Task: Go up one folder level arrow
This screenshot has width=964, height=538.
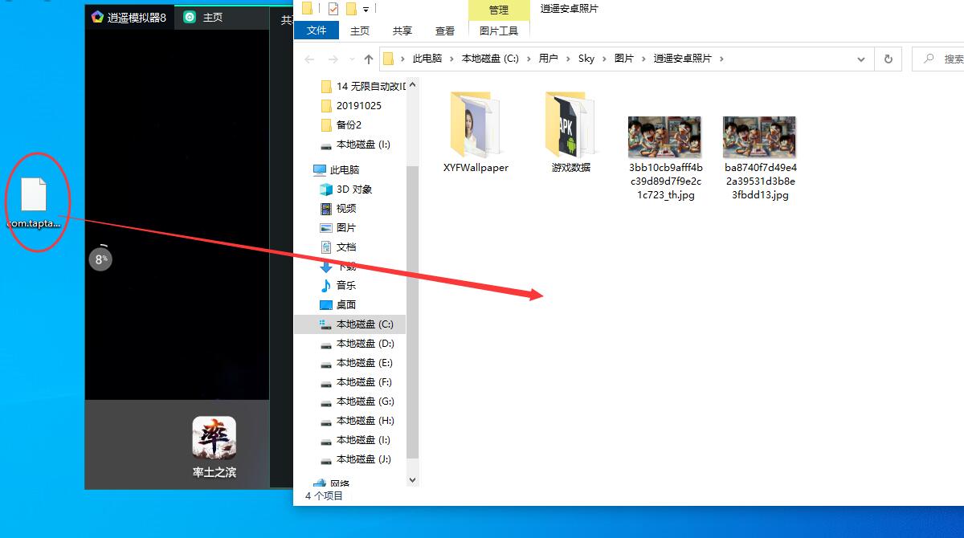Action: click(369, 59)
